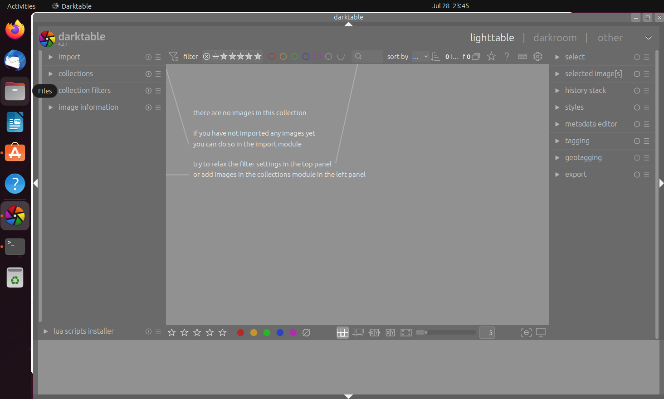Click the thumbnails-per-row number field

[487, 332]
